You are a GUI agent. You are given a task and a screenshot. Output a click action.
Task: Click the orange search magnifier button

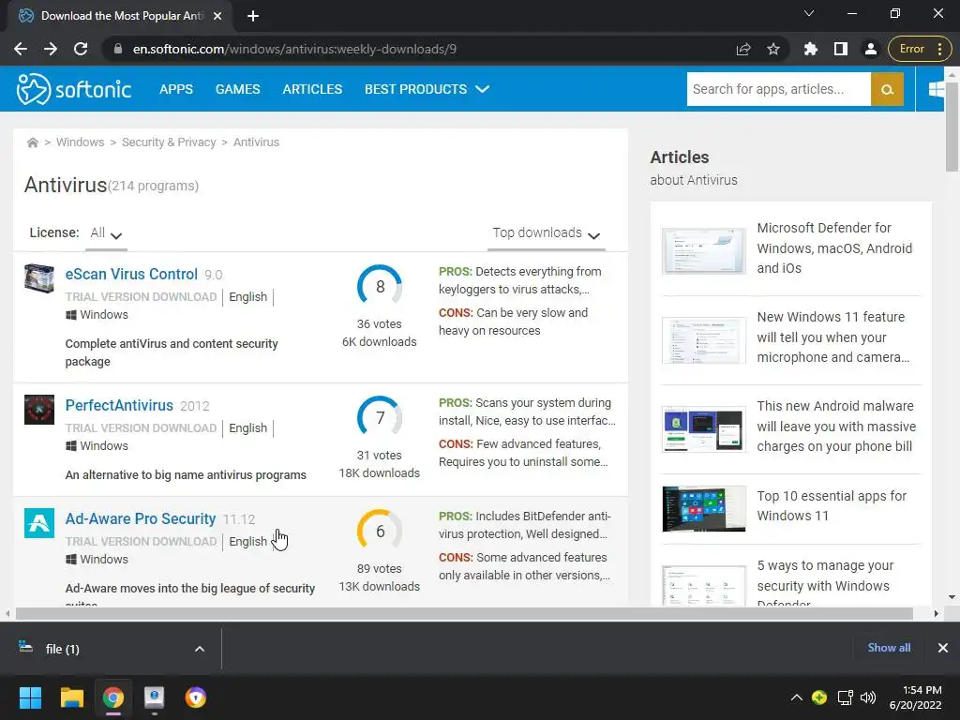pos(887,89)
